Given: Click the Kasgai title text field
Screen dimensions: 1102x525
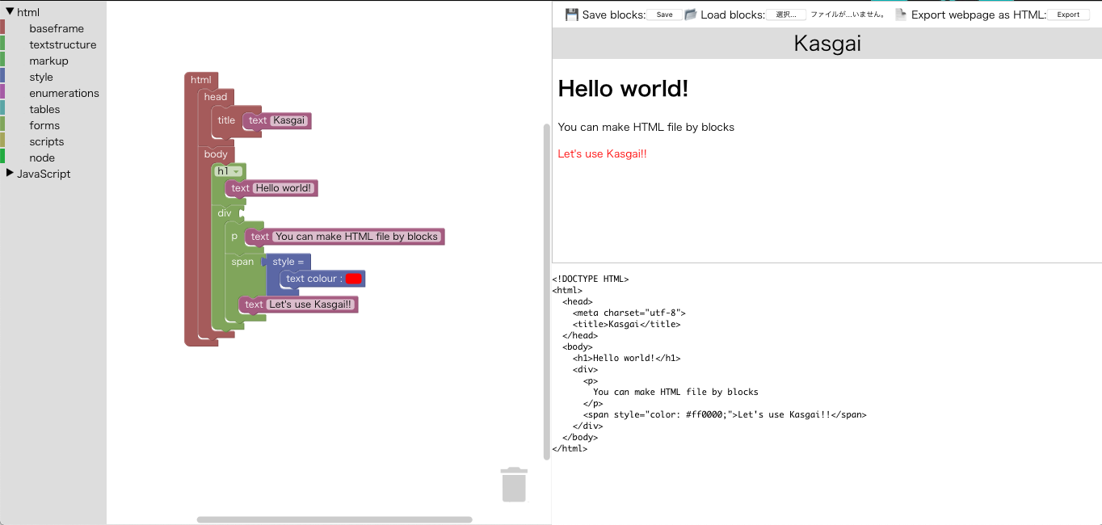Looking at the screenshot, I should 289,120.
